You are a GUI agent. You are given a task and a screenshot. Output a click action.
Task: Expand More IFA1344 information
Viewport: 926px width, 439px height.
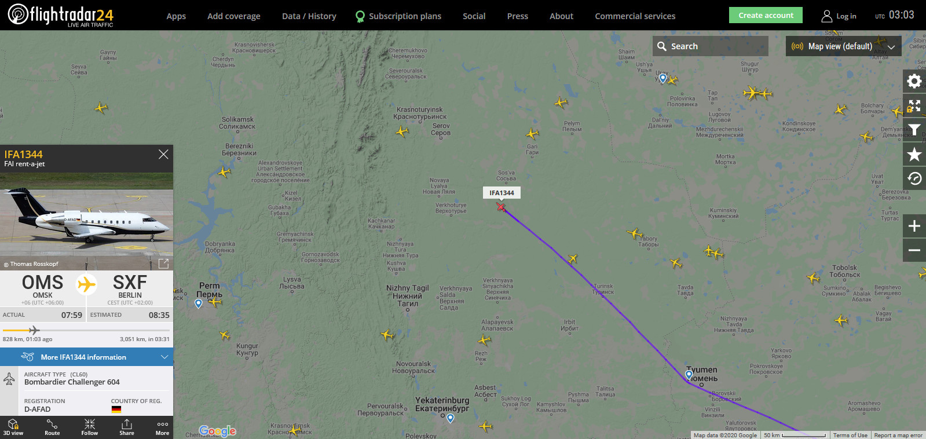click(x=86, y=357)
